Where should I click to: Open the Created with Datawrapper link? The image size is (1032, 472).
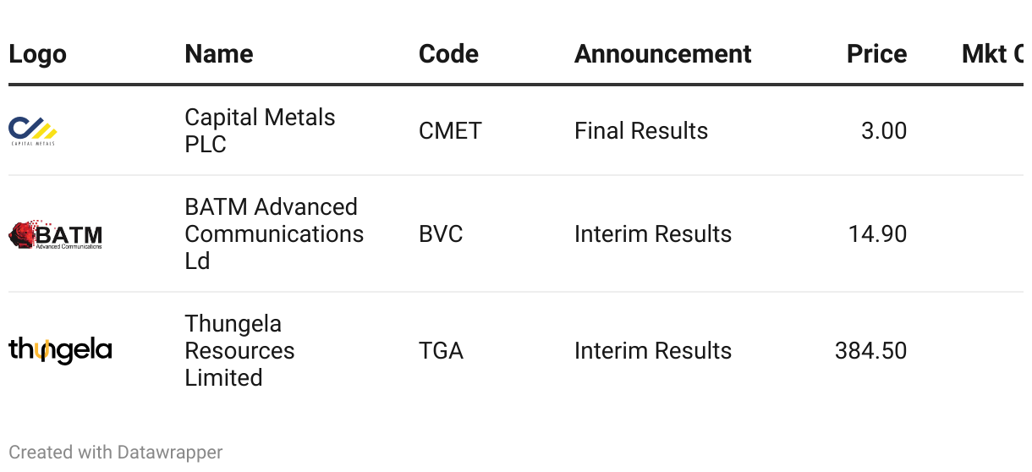pyautogui.click(x=115, y=453)
